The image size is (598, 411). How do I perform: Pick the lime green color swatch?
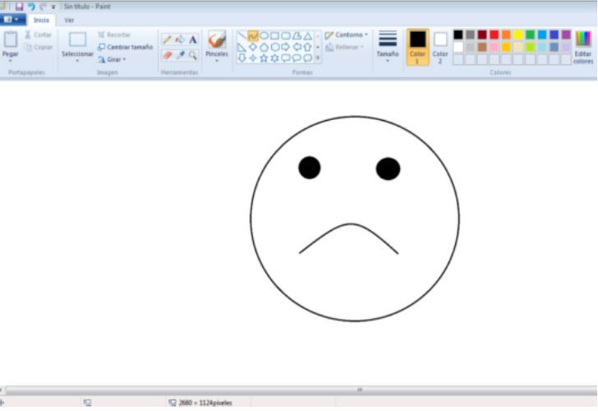click(x=530, y=48)
